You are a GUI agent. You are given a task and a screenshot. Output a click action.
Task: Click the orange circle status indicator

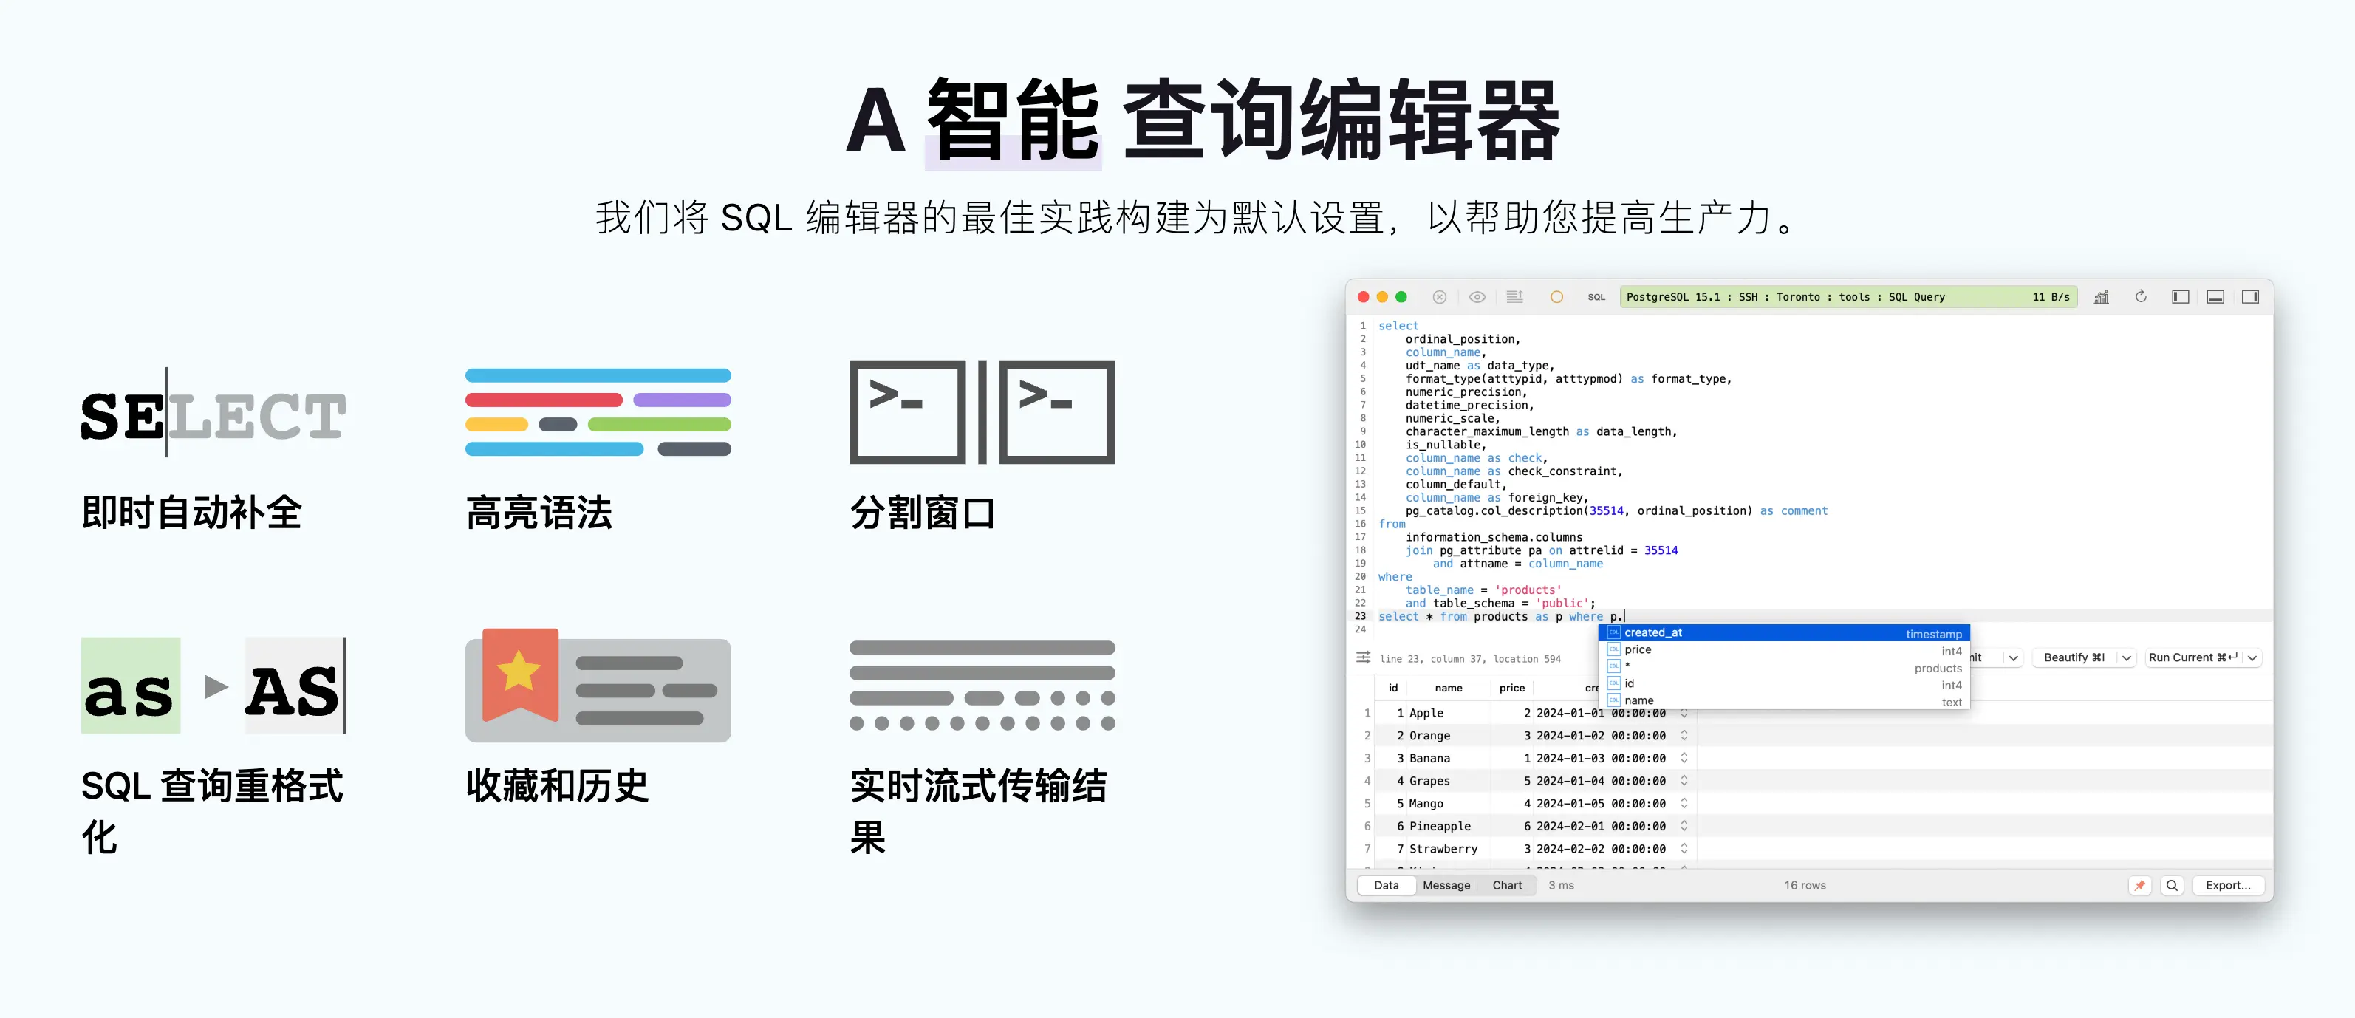pos(1556,296)
